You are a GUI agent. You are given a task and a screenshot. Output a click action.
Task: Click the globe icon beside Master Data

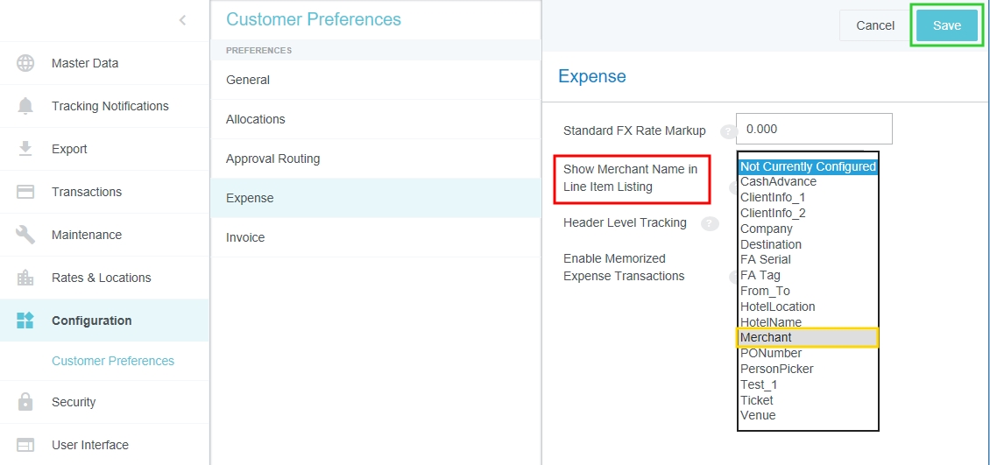tap(25, 63)
